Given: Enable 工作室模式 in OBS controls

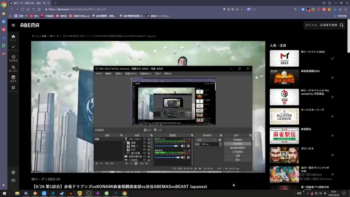Looking at the screenshot, I should point(238,152).
